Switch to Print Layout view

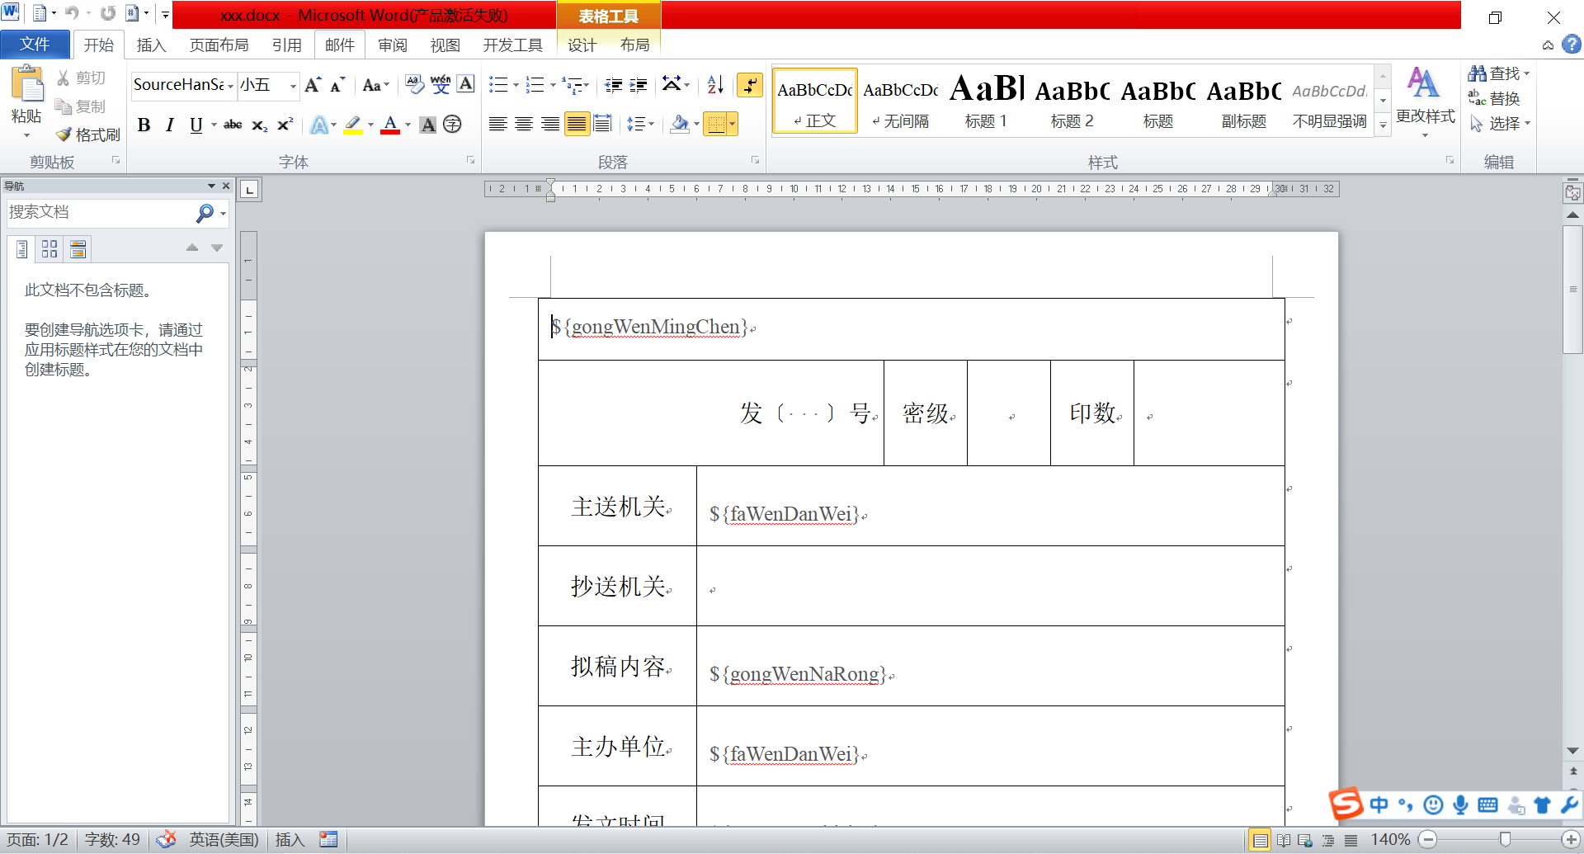click(1260, 840)
